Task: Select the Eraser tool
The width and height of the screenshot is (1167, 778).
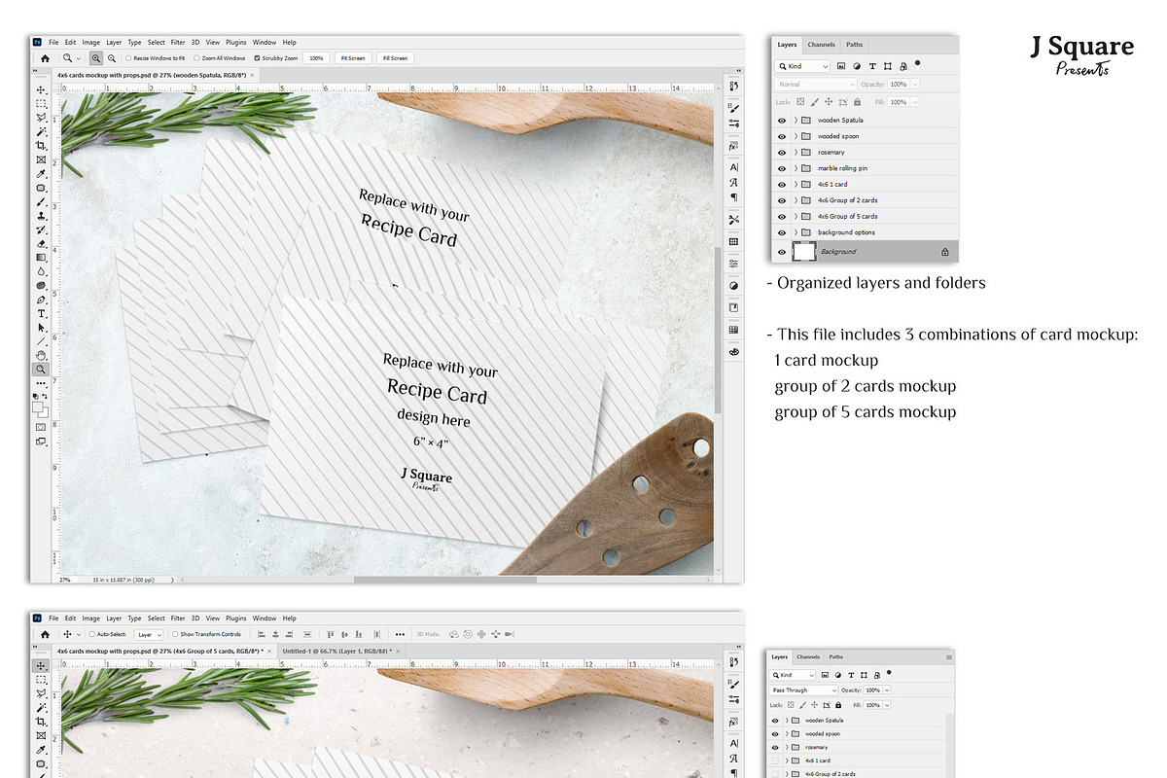Action: (x=42, y=244)
